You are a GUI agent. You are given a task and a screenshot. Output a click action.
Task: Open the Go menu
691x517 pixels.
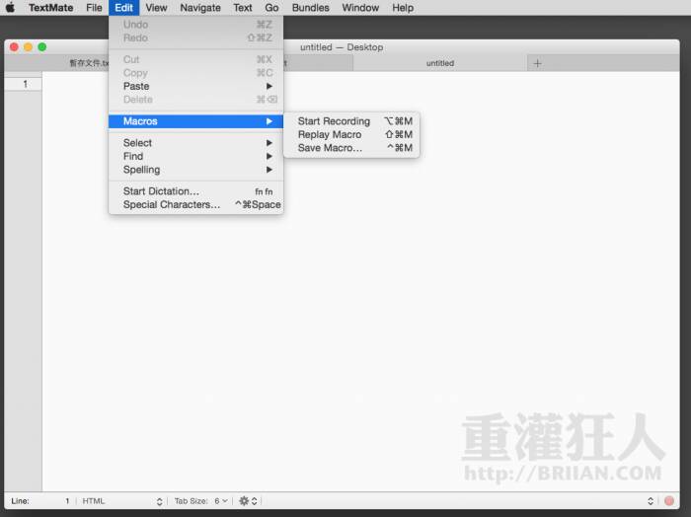(x=271, y=8)
